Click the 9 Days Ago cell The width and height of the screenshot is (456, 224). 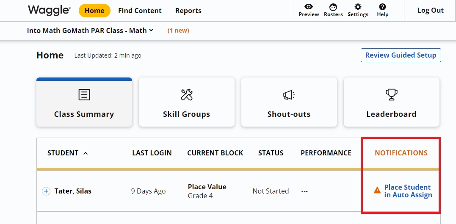pyautogui.click(x=148, y=191)
